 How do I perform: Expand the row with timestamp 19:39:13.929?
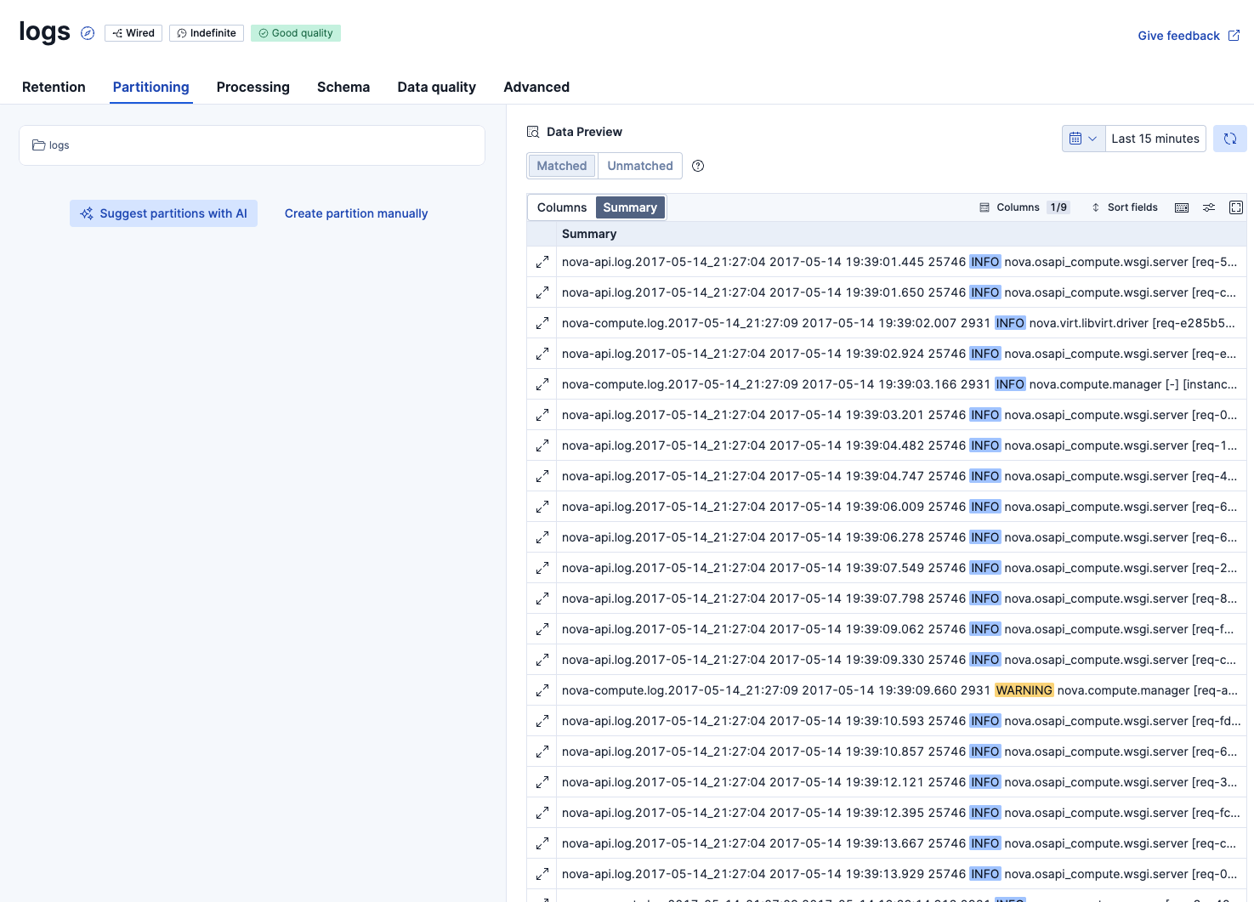click(x=542, y=874)
